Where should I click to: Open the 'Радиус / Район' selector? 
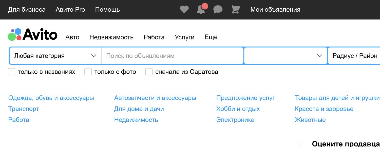354,55
